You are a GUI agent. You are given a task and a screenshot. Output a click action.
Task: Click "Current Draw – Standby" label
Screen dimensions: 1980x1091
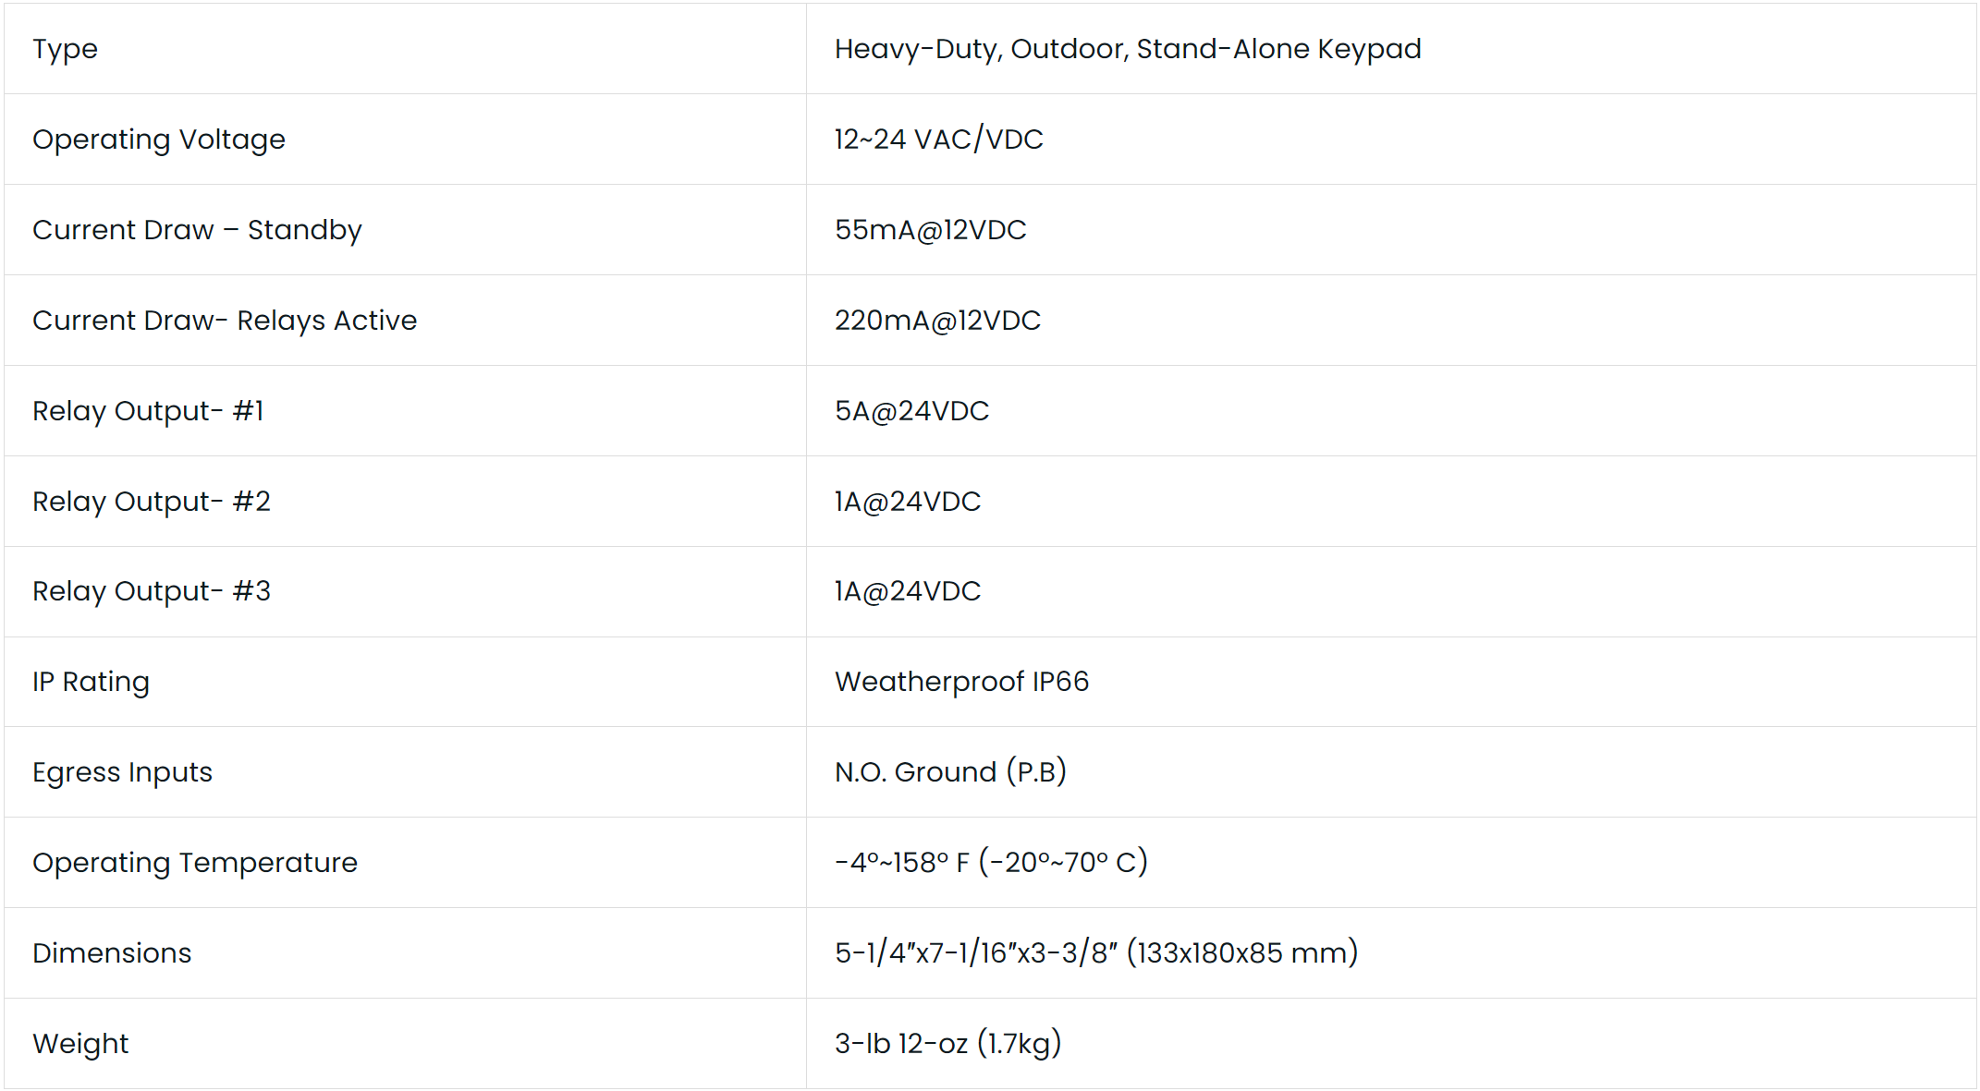197,230
